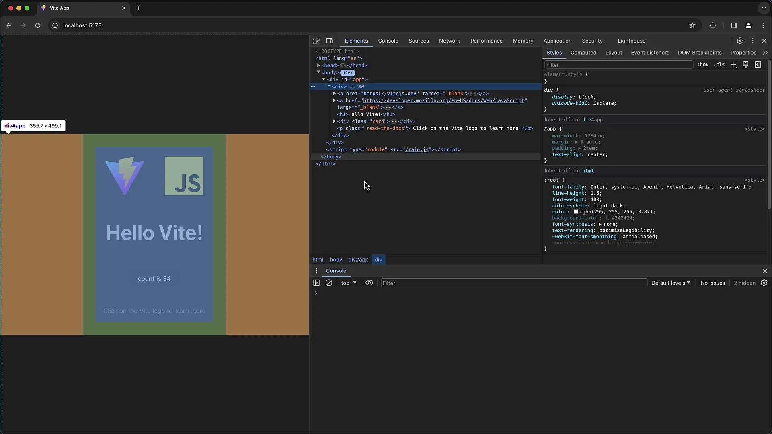Switch to the Console panel tab

tap(388, 41)
